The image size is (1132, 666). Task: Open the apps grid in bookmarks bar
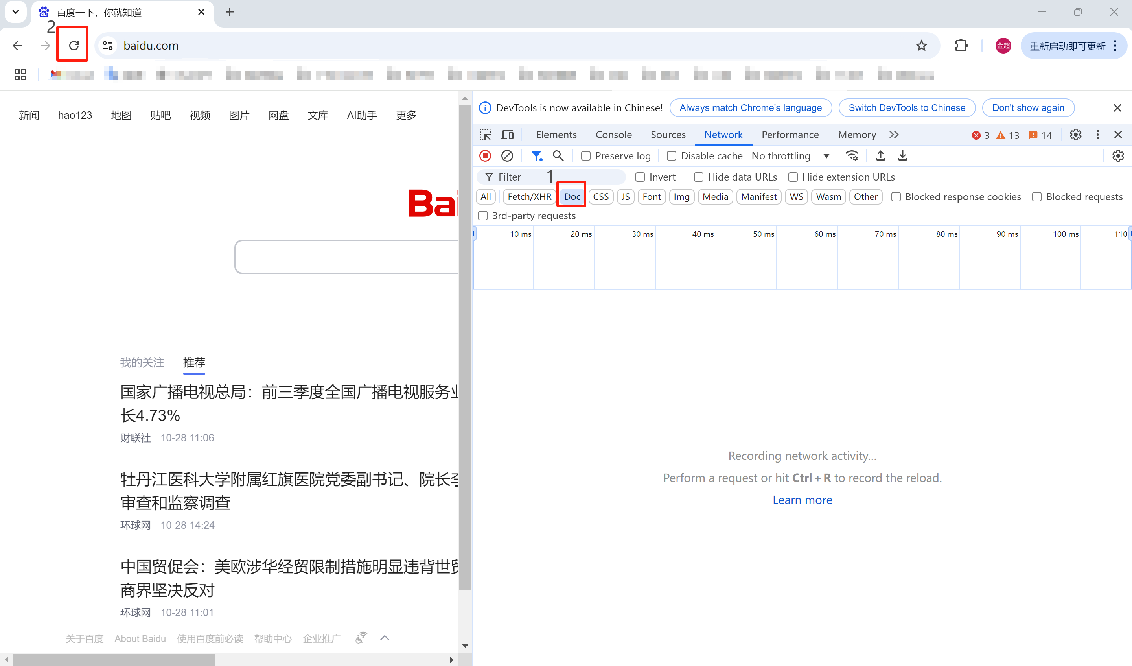pos(20,75)
